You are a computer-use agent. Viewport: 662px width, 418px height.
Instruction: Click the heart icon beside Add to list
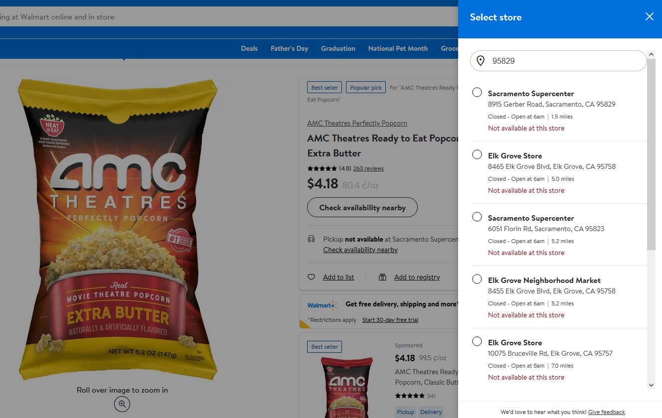312,277
